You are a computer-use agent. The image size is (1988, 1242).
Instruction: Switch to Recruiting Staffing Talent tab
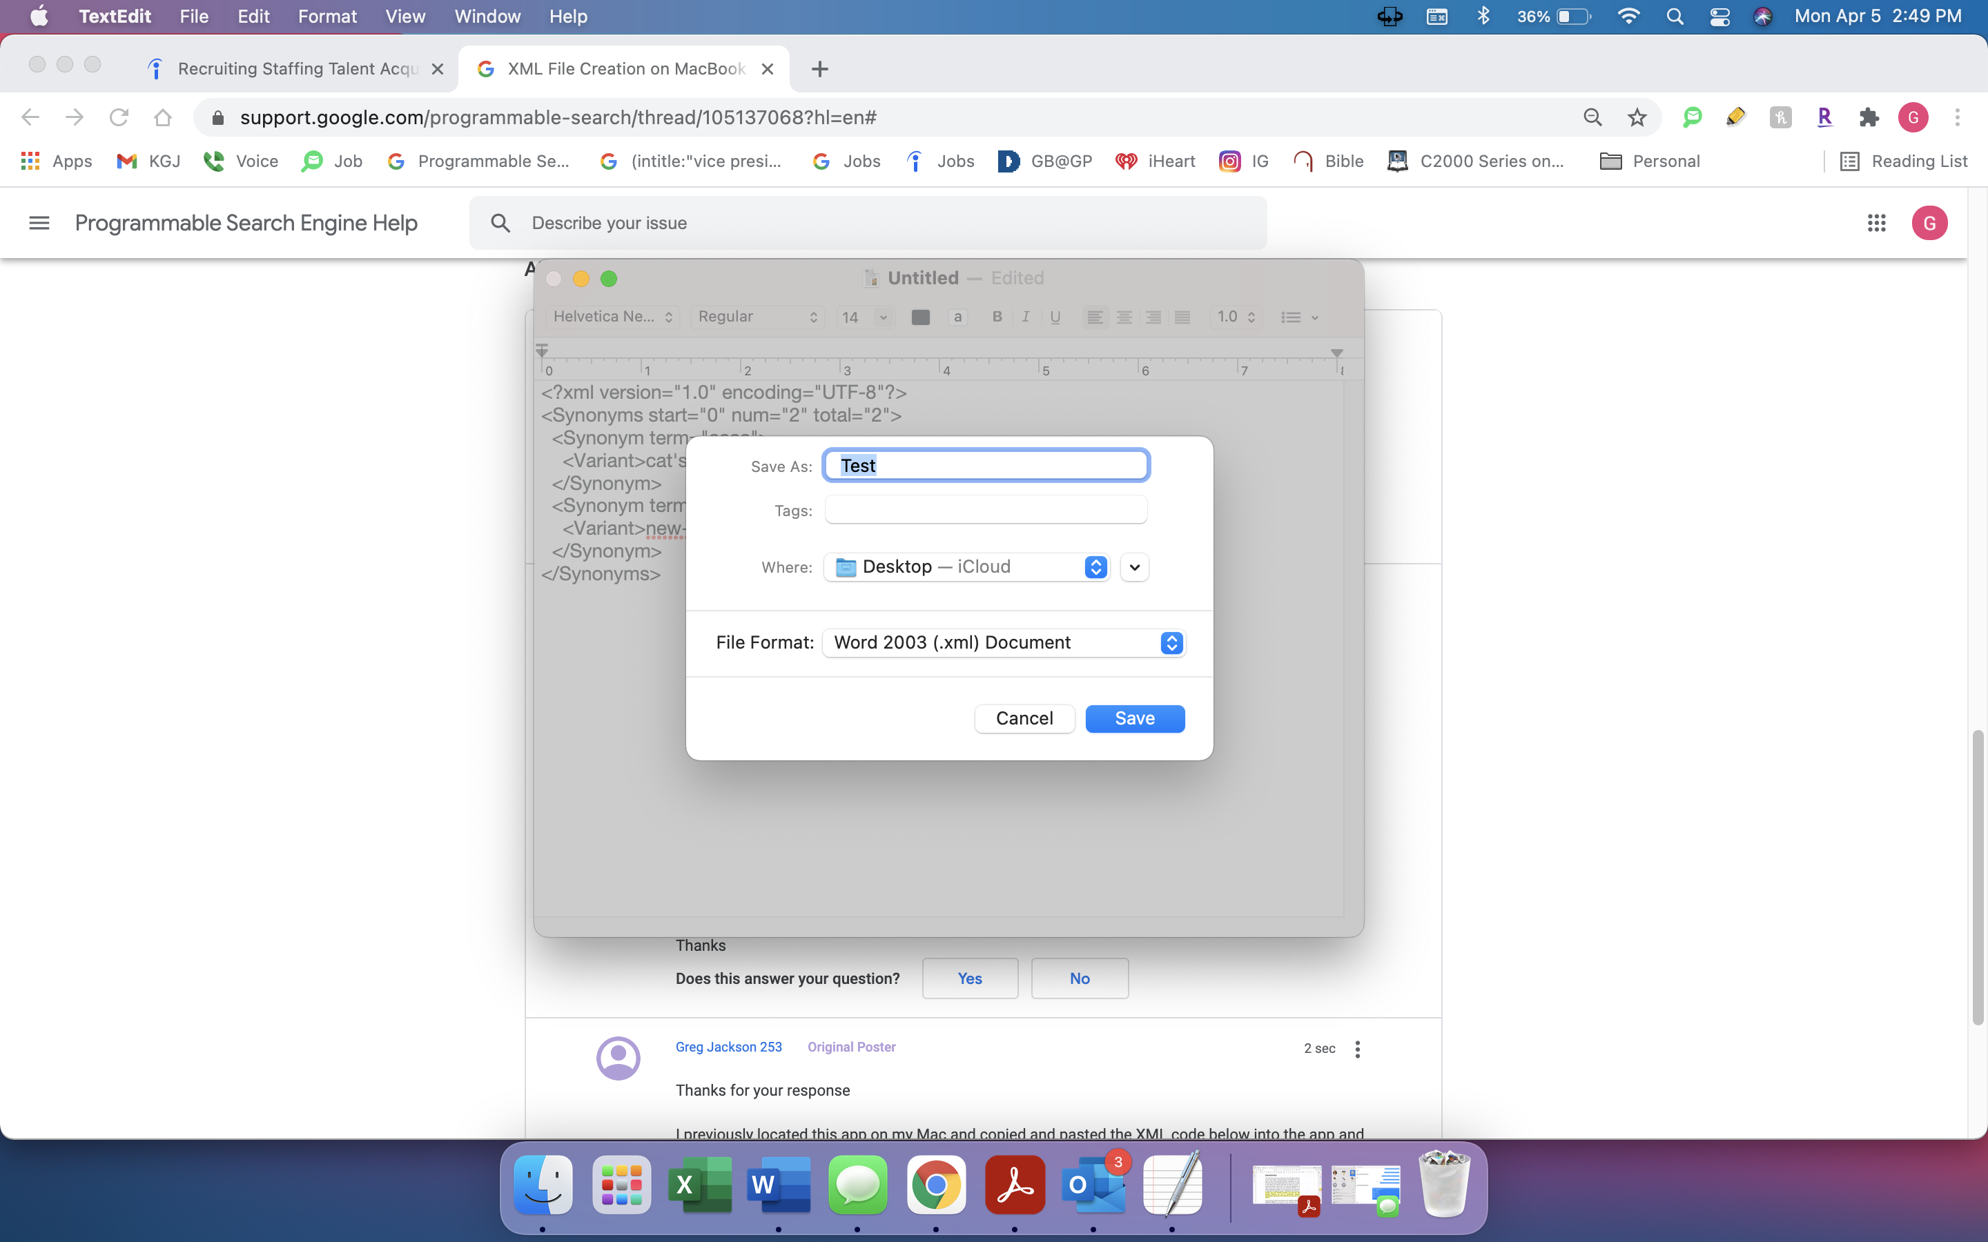click(x=298, y=69)
